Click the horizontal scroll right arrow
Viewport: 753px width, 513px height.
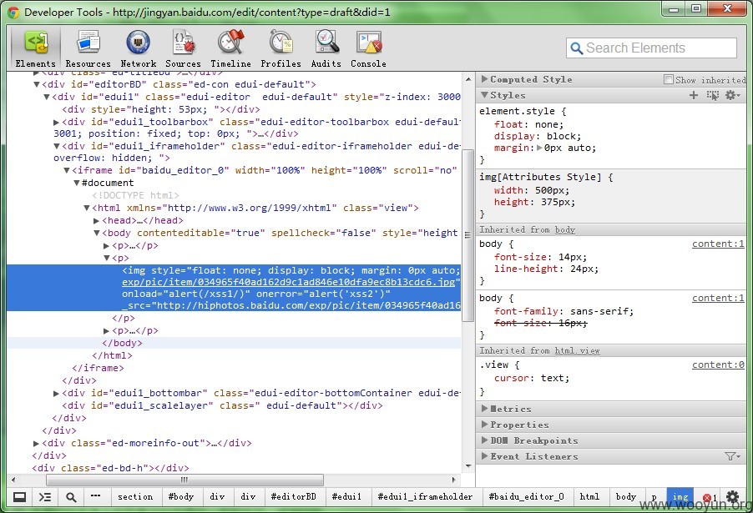click(454, 480)
